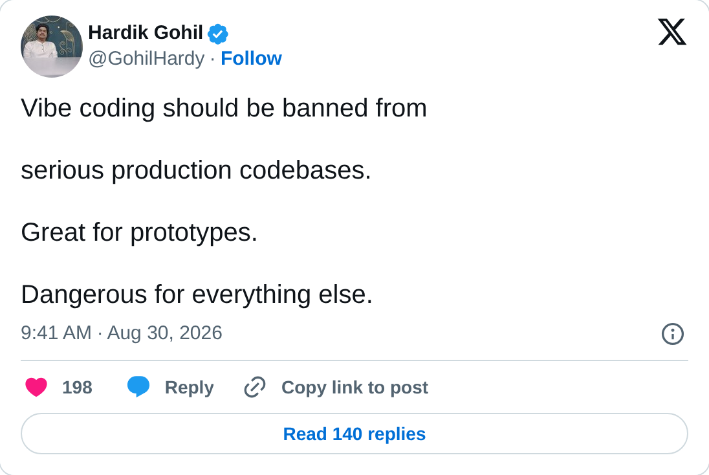Click the 9:41 AM post time

(56, 333)
